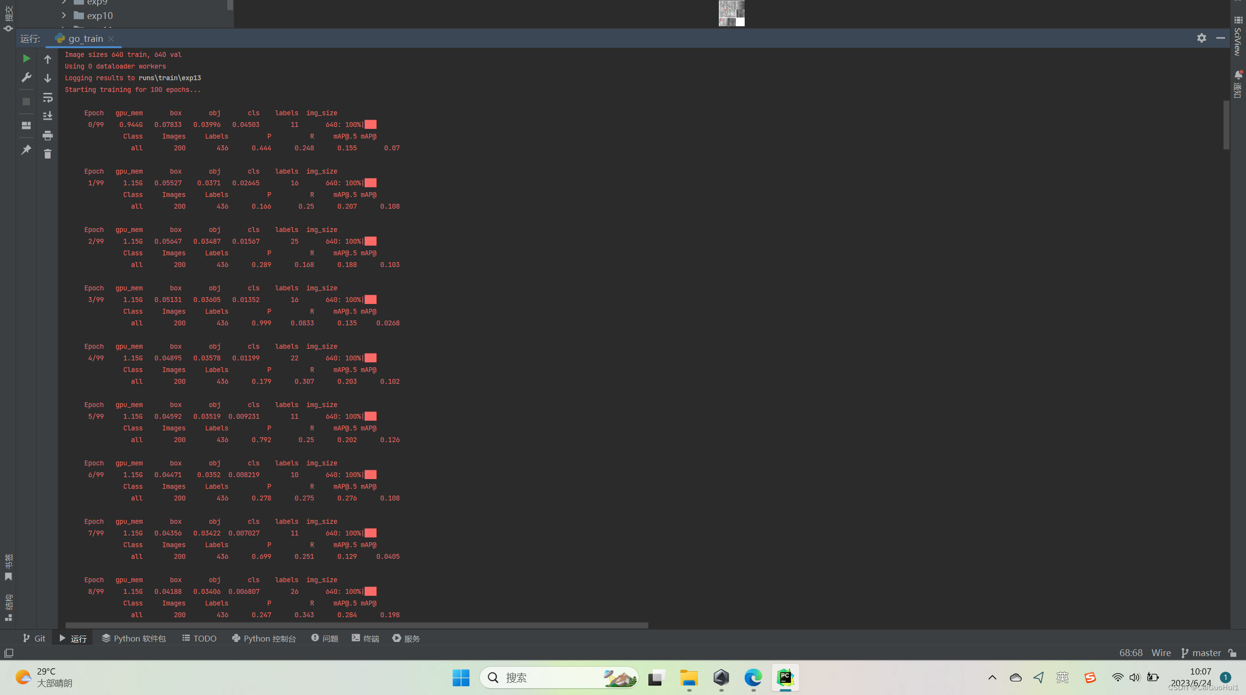The width and height of the screenshot is (1246, 695).
Task: Click the scroll up arrow in console toolbar
Action: coord(48,59)
